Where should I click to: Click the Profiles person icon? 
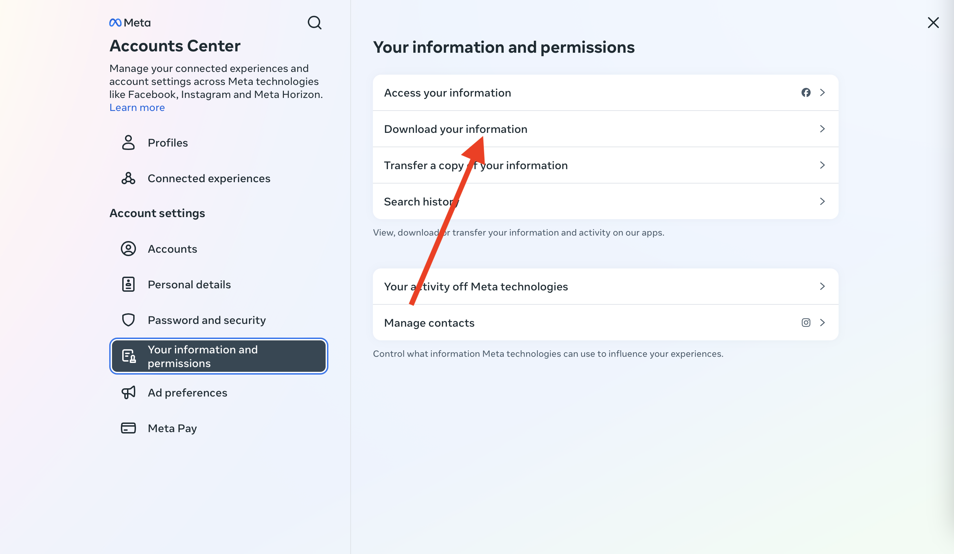point(128,143)
